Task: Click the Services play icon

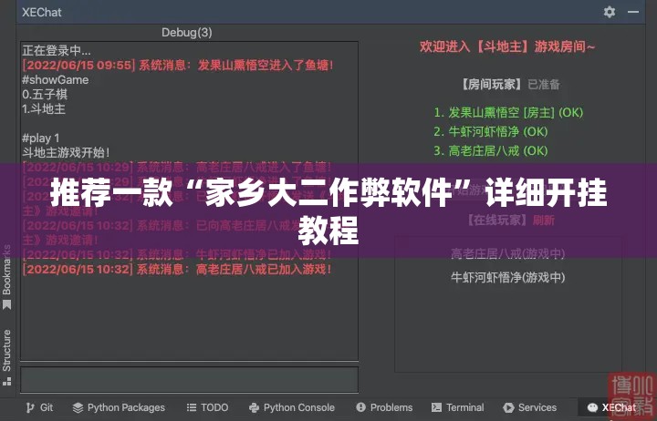Action: coord(508,407)
